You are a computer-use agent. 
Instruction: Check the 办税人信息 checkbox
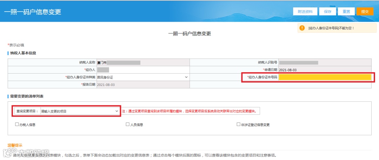point(17,125)
